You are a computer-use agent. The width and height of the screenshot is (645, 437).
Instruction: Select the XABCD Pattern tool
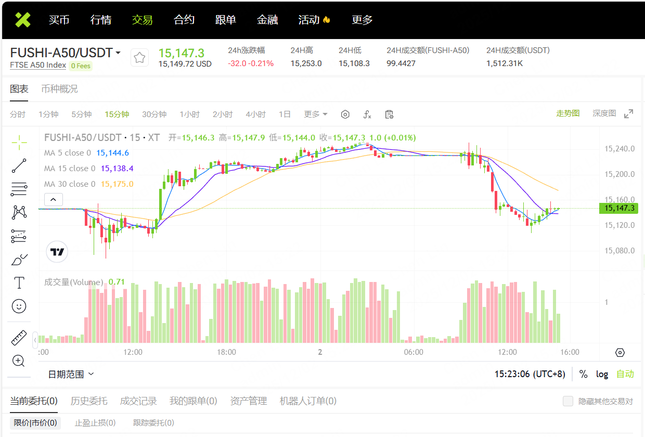(19, 212)
